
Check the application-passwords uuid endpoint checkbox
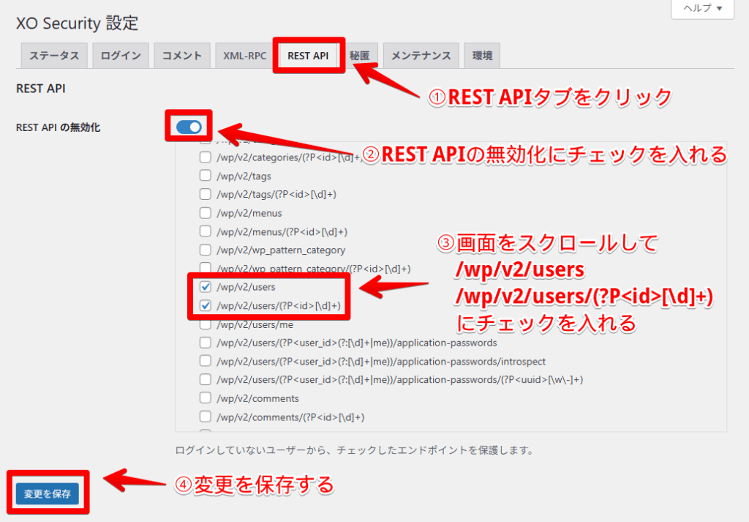coord(206,379)
